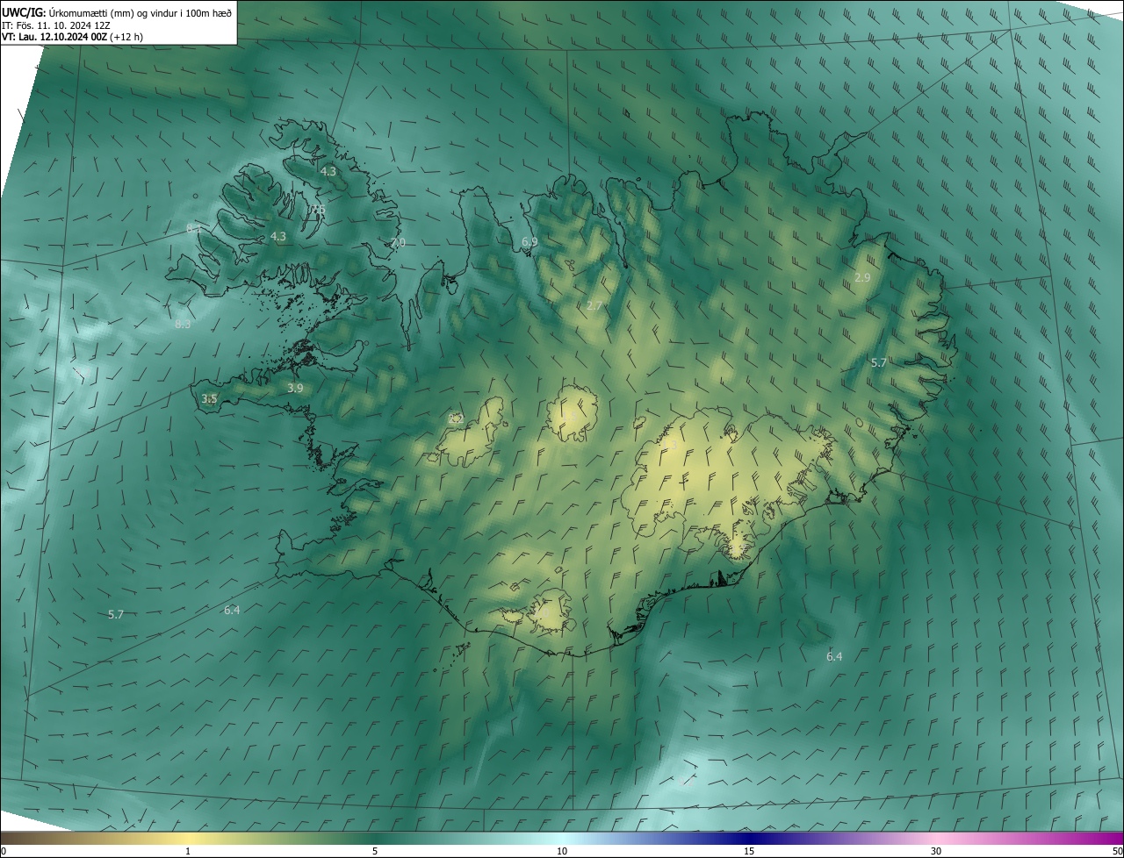This screenshot has width=1124, height=858.
Task: Click the 7.0 value label
Action: click(x=398, y=242)
